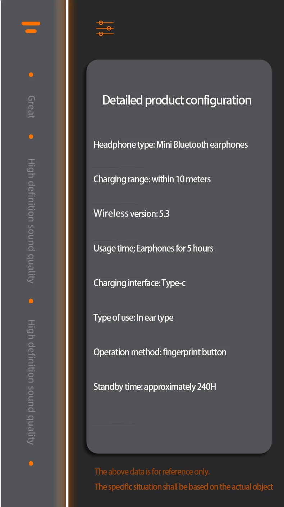
Task: Click the Detailed product configuration heading
Action: click(177, 100)
